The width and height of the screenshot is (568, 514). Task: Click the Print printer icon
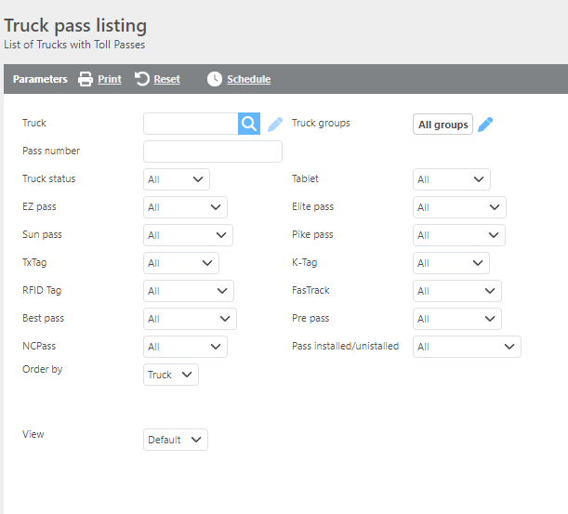pyautogui.click(x=86, y=79)
